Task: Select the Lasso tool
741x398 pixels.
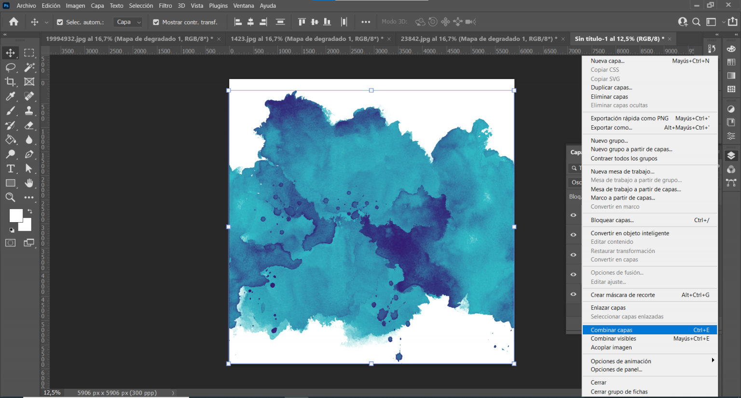Action: pos(10,67)
